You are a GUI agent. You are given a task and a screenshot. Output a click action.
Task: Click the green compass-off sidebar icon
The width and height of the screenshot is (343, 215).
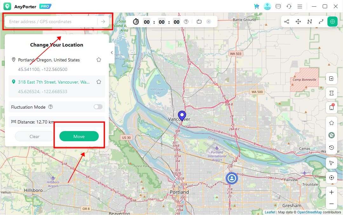point(331,135)
